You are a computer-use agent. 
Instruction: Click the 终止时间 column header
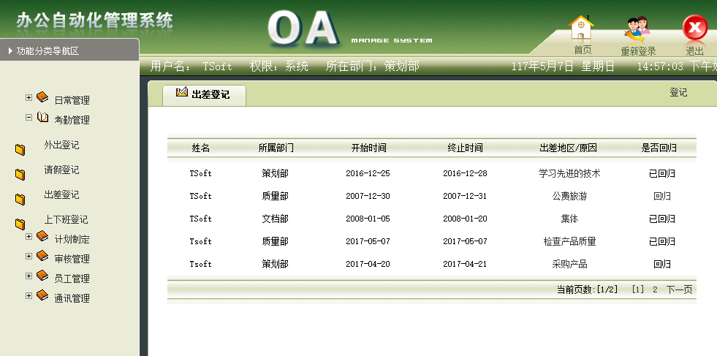pyautogui.click(x=465, y=148)
